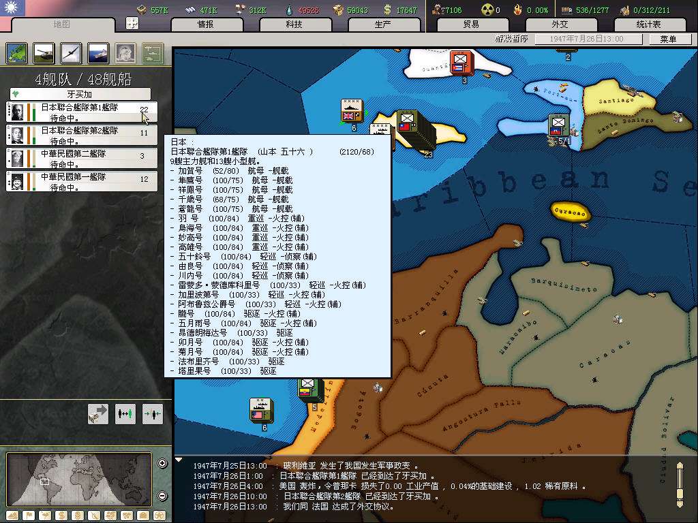Expand the message log arrow
Screen dimensions: 698x523
tap(179, 460)
